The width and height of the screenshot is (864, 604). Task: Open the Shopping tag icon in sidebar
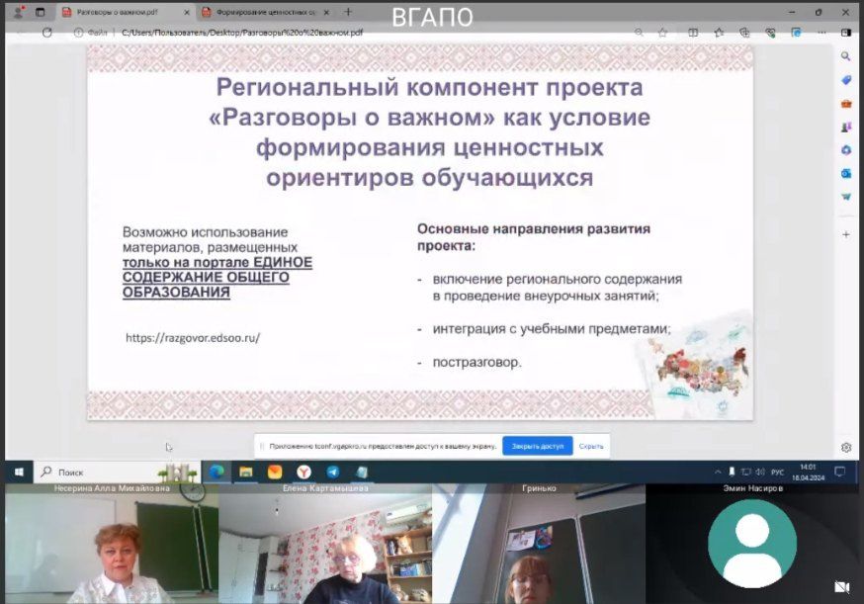[x=846, y=80]
